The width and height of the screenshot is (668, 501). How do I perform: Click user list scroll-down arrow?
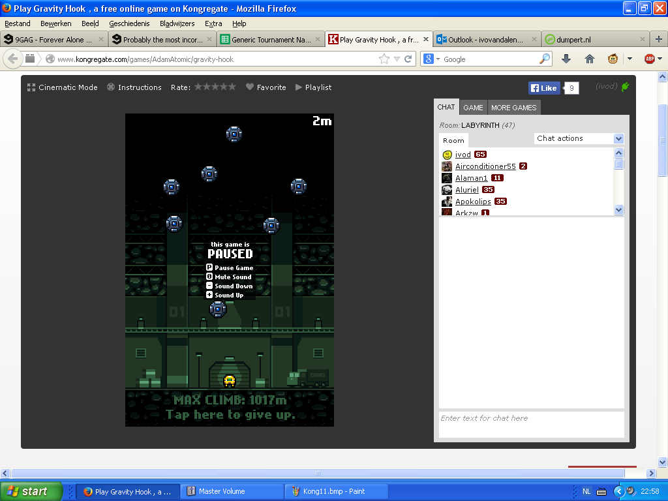[618, 209]
